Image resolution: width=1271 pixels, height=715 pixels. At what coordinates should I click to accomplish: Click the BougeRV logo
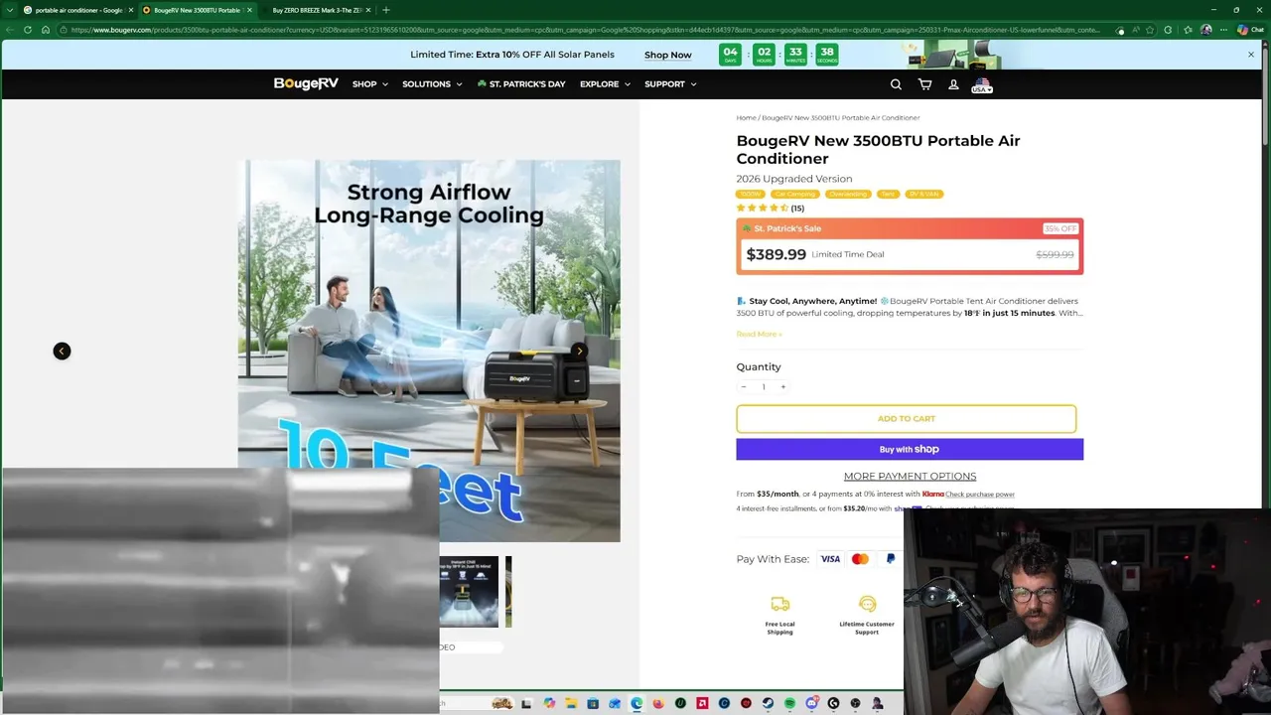(306, 84)
